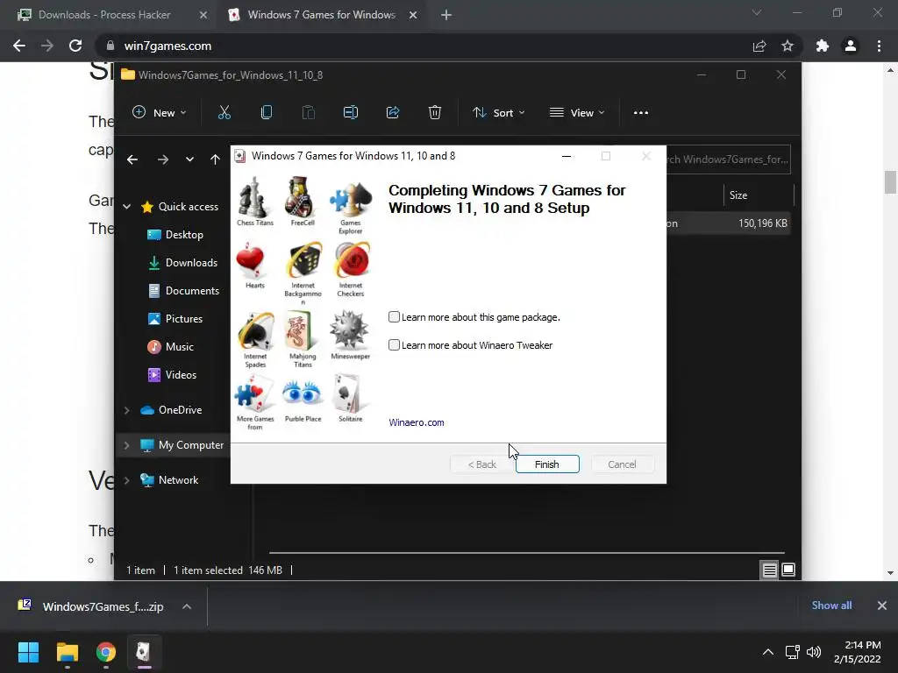Click the share page icon in Chrome address bar
898x673 pixels.
pos(759,46)
